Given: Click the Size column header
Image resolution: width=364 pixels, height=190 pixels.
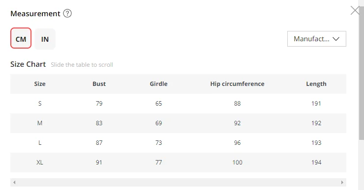Looking at the screenshot, I should (40, 84).
